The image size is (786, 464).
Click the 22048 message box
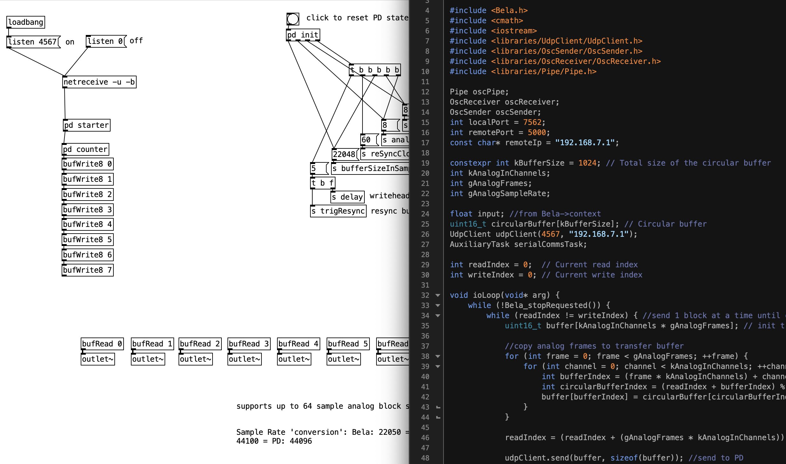click(344, 154)
